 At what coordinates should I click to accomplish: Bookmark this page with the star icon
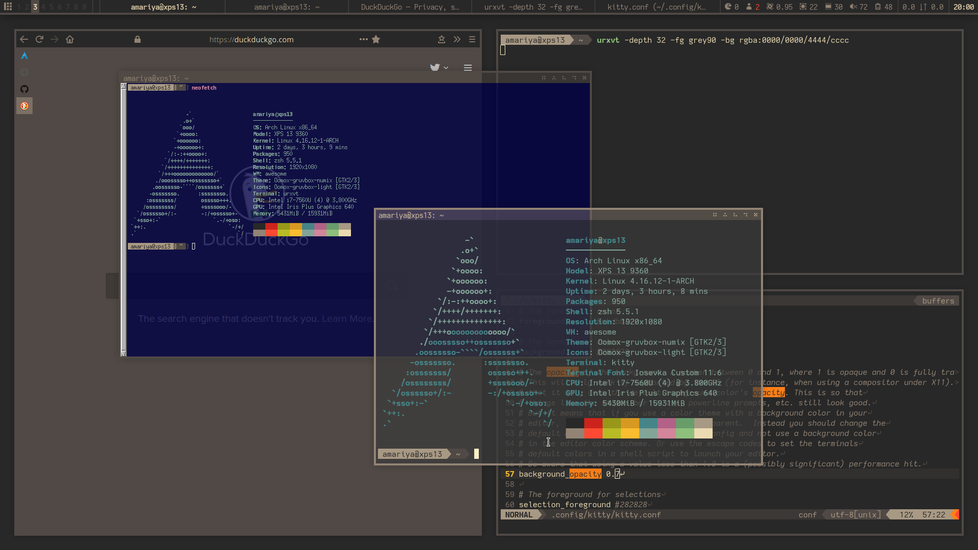pos(376,39)
